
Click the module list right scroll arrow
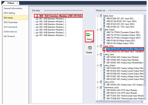click(142, 102)
